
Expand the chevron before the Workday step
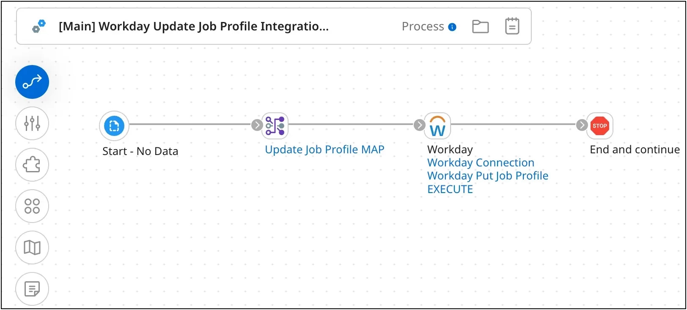tap(419, 125)
